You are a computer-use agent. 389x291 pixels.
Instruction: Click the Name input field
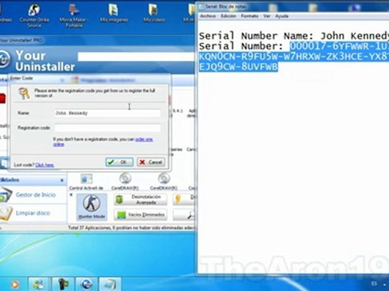pyautogui.click(x=107, y=113)
